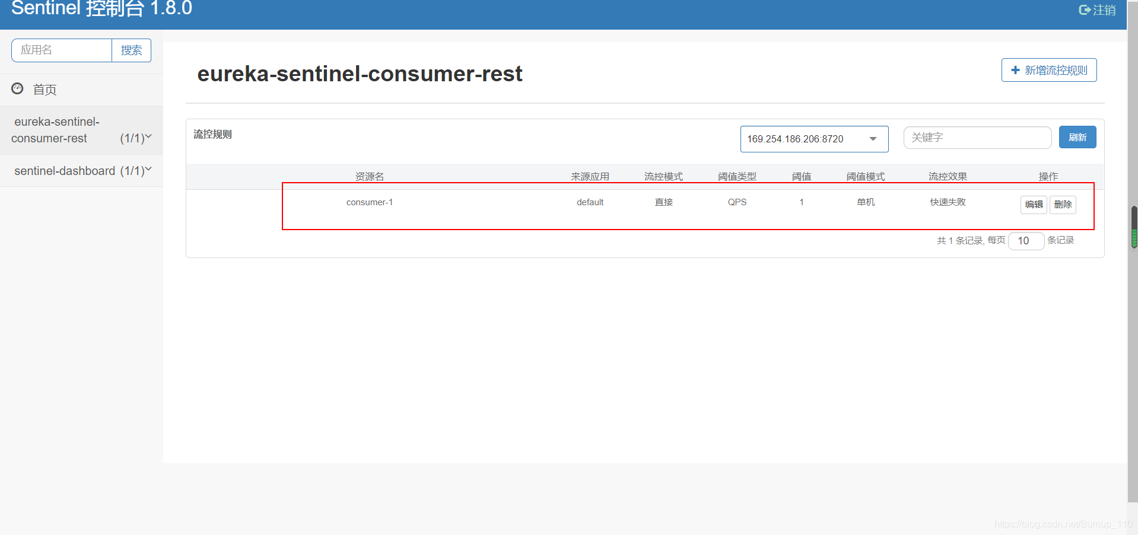
Task: Click the 搜索 button
Action: tap(131, 50)
